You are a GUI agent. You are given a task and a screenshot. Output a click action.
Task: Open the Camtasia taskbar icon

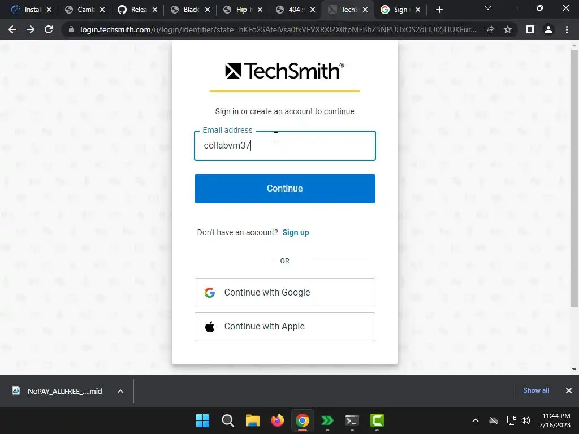[377, 420]
